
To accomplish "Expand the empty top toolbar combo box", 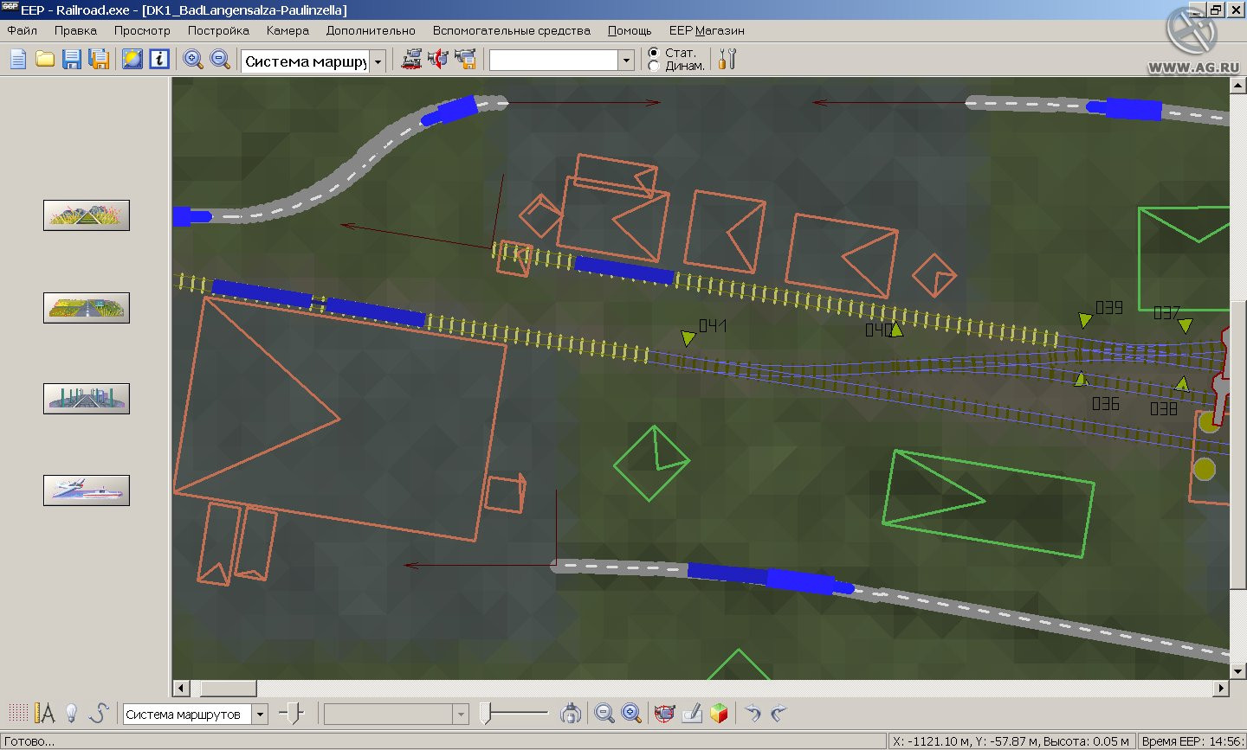I will 627,60.
